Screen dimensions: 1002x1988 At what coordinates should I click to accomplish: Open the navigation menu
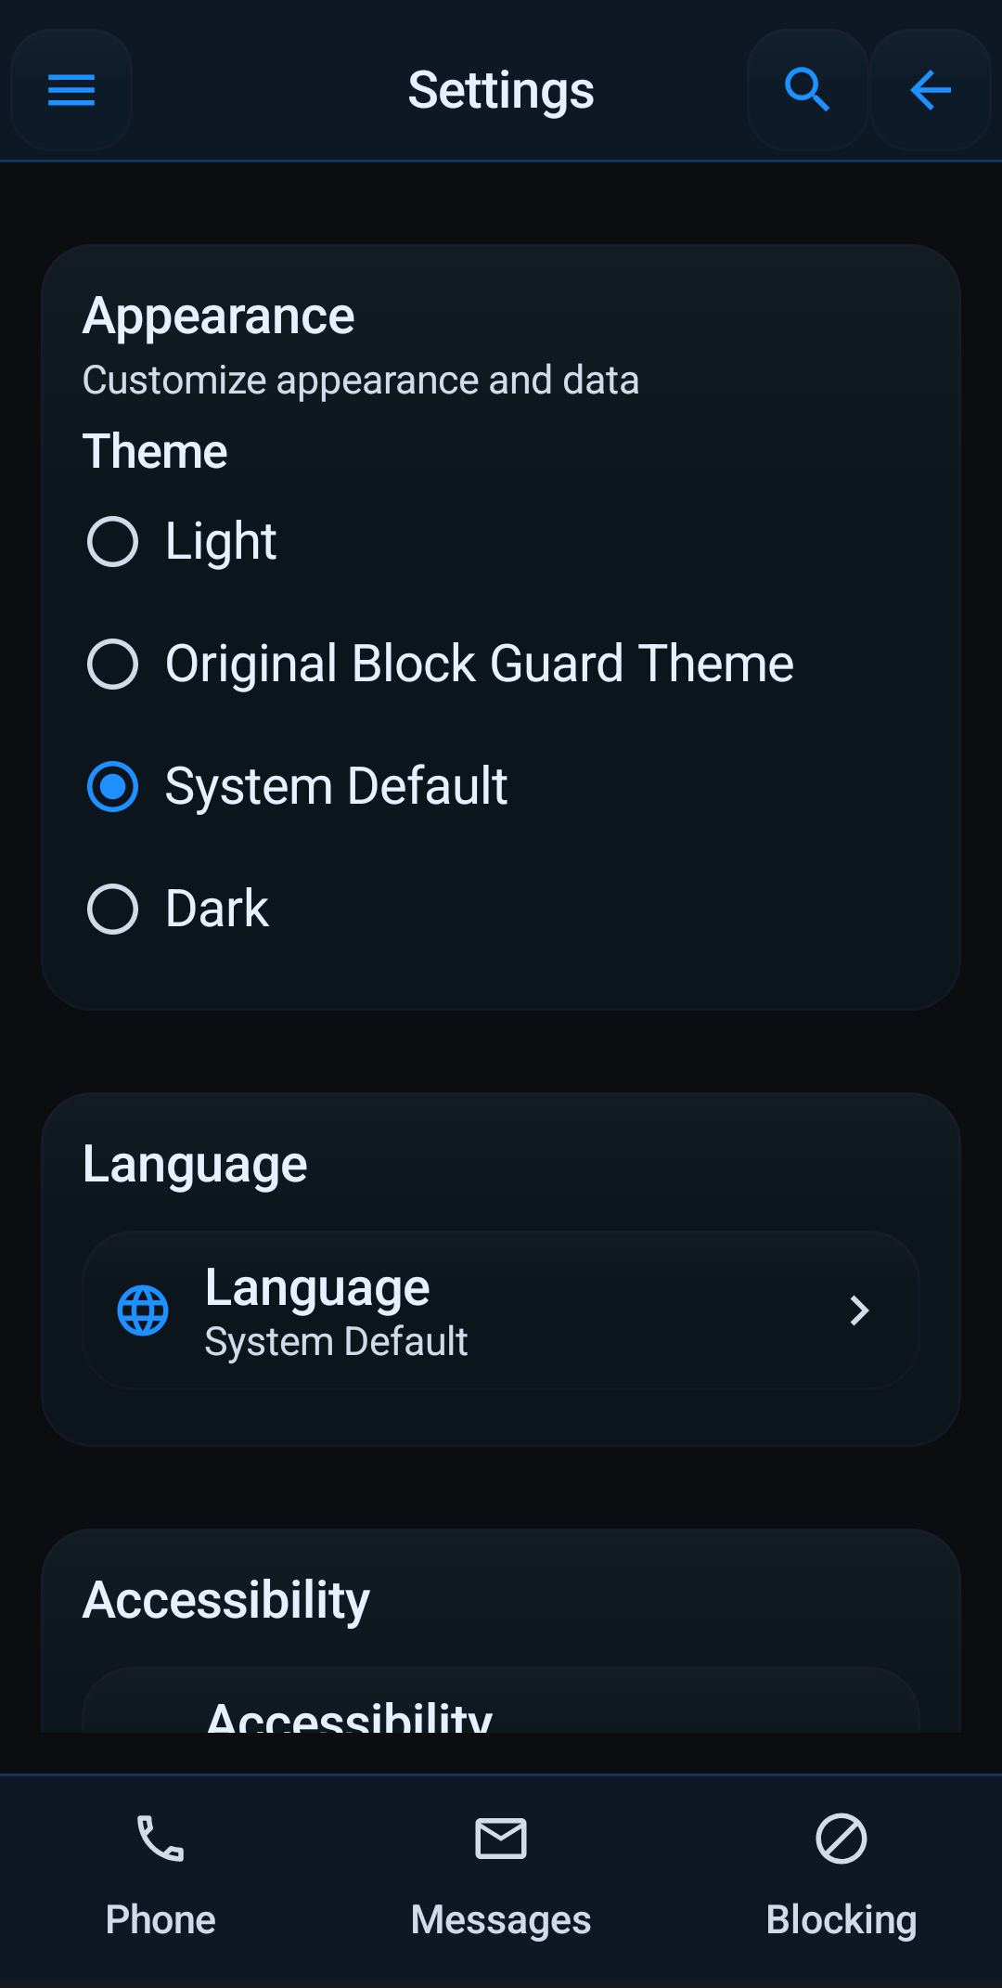pos(71,90)
